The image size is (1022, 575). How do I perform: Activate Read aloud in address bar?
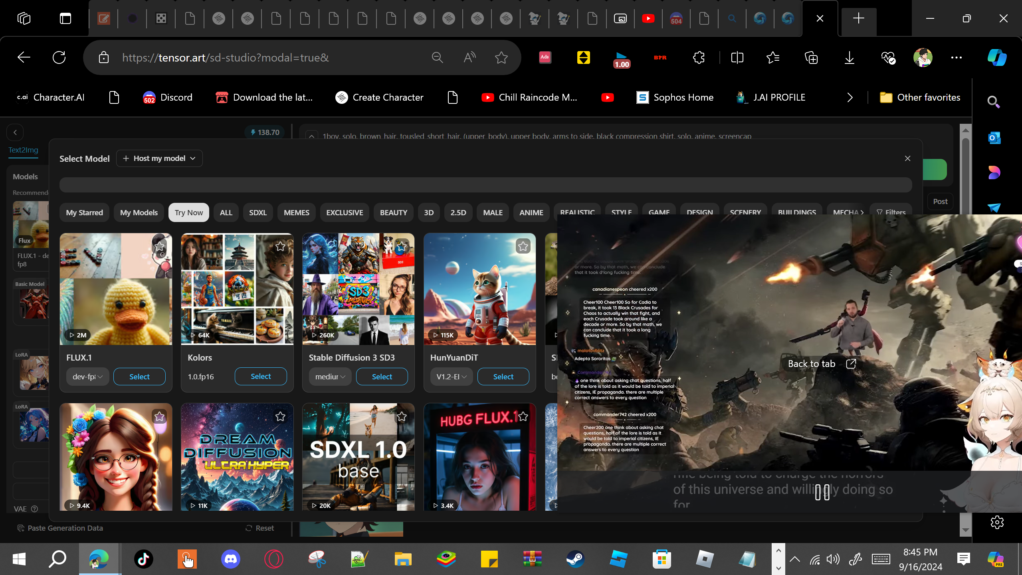point(469,57)
